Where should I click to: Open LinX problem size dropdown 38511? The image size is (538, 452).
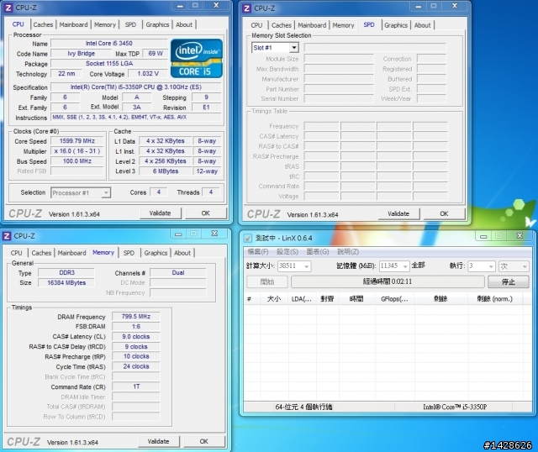294,265
